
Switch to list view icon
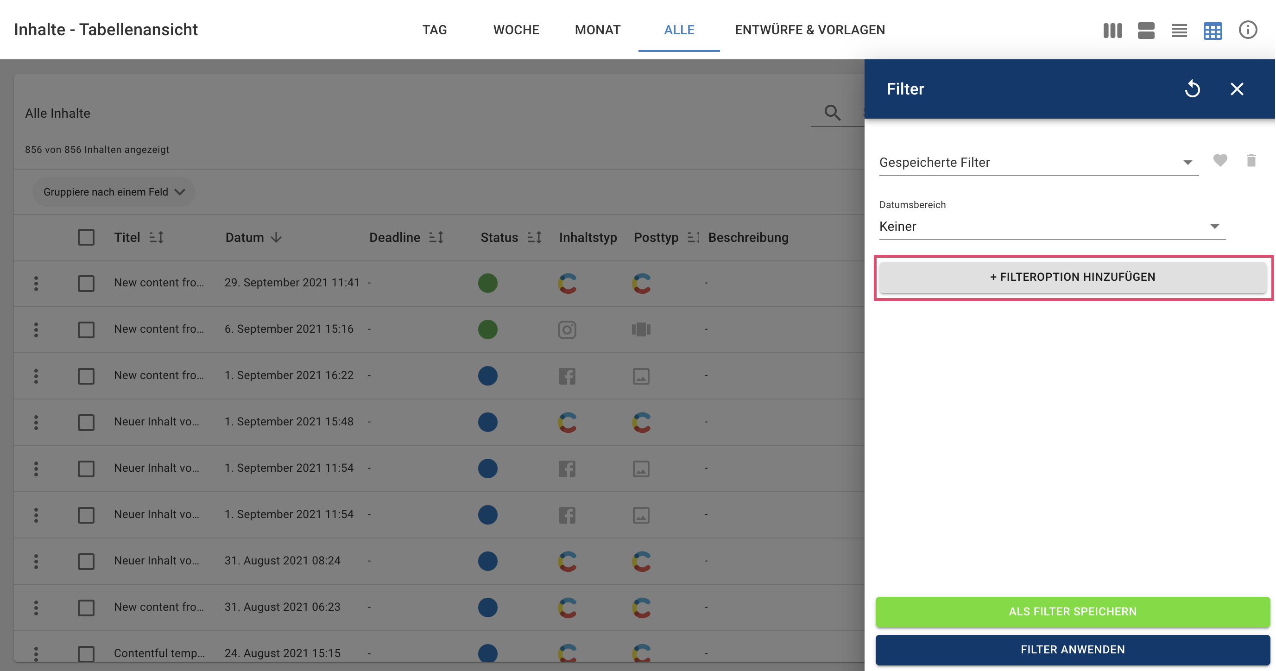[1180, 30]
